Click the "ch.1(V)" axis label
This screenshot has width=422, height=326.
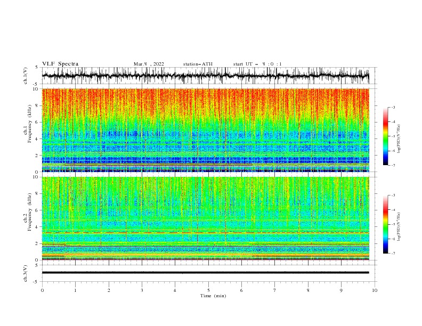[26, 76]
